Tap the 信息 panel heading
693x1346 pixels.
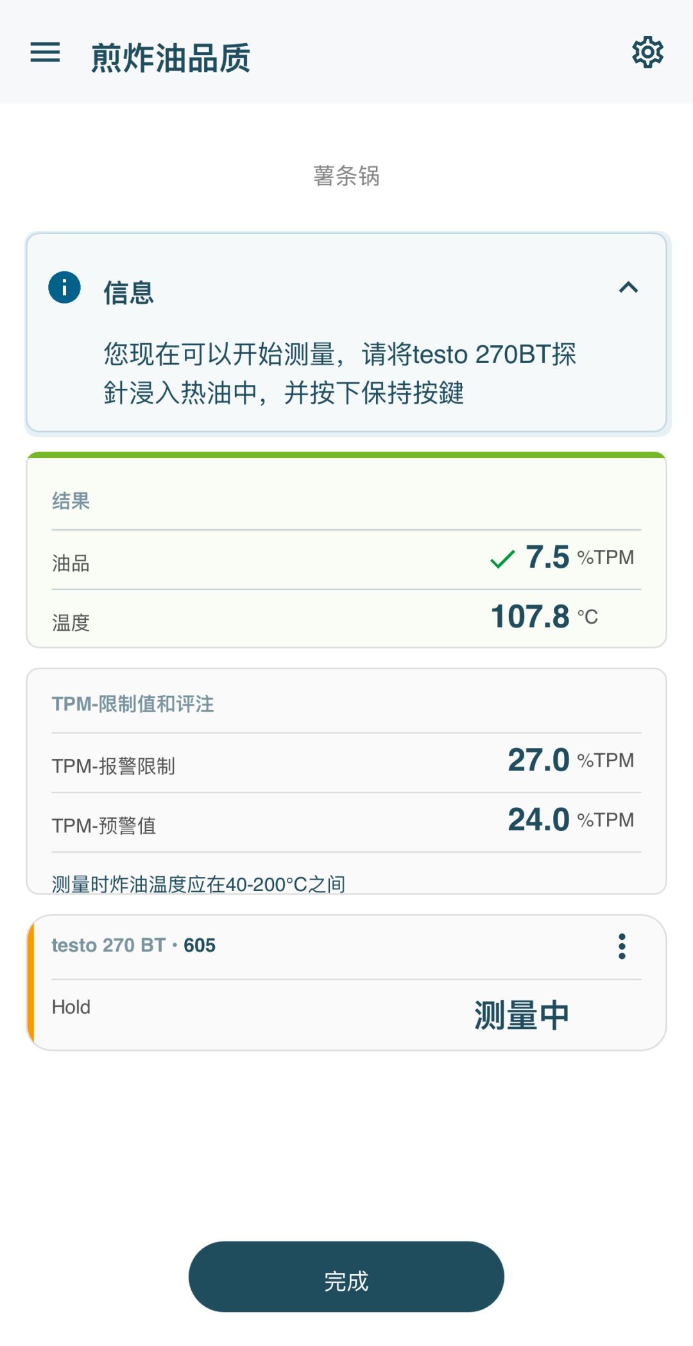pos(128,293)
